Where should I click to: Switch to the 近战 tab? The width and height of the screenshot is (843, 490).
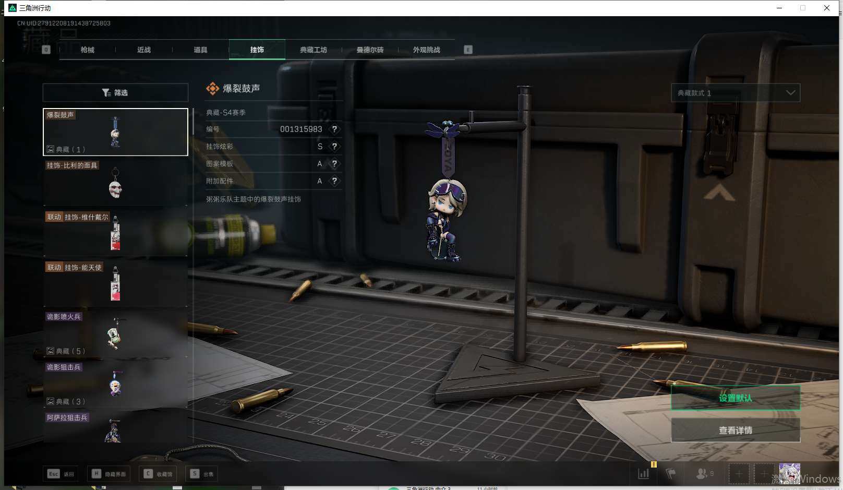(x=144, y=50)
